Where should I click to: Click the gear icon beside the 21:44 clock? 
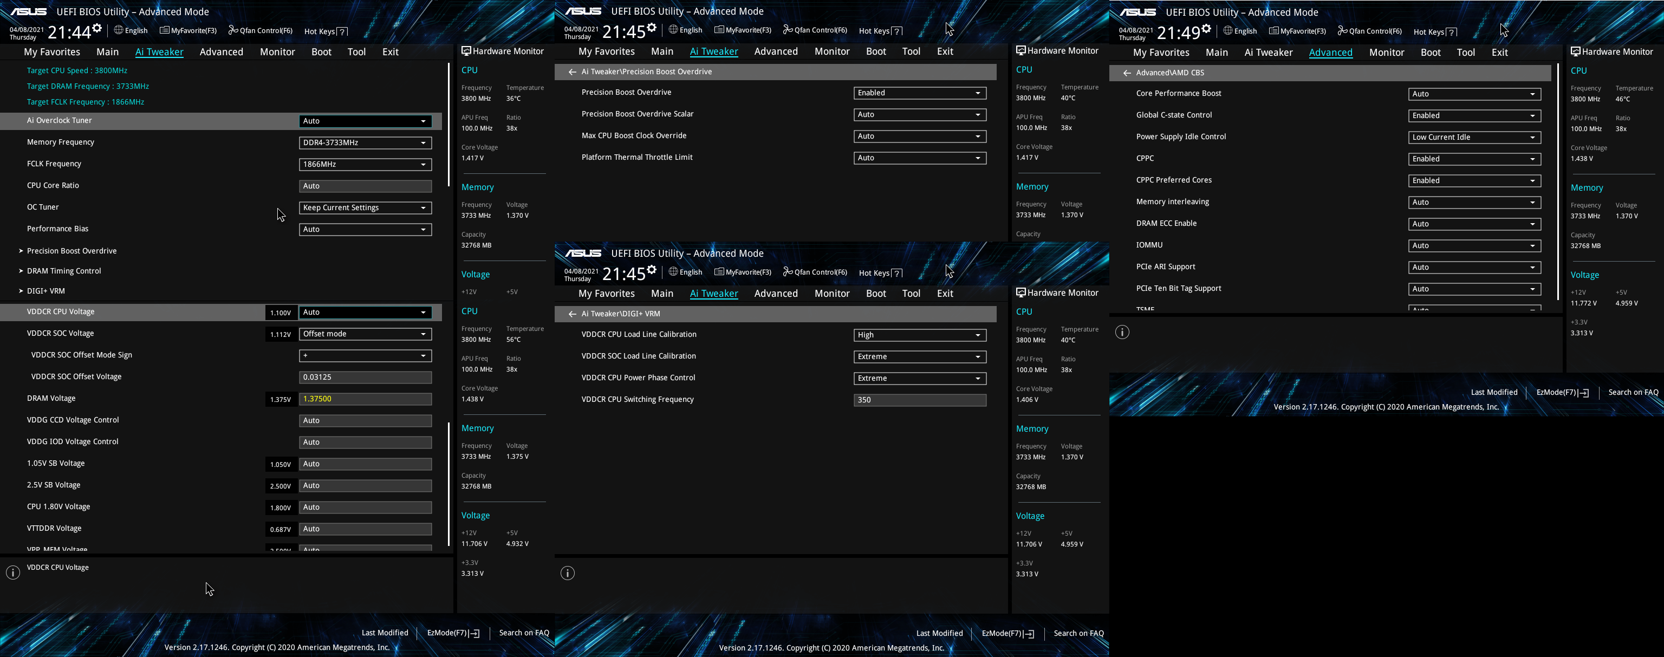pyautogui.click(x=97, y=28)
